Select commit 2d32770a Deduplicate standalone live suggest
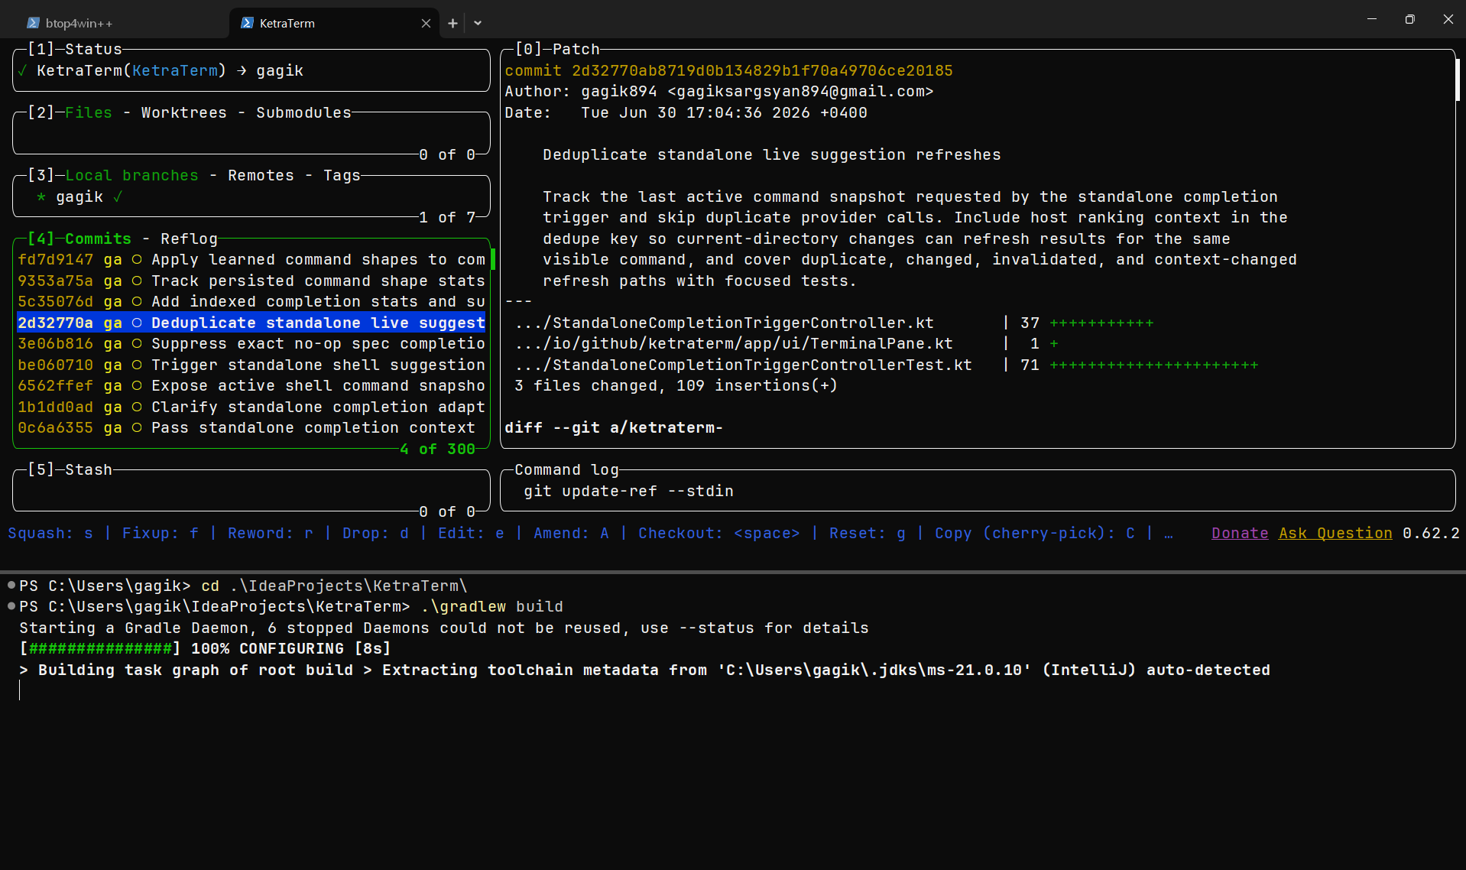The height and width of the screenshot is (870, 1466). [251, 323]
